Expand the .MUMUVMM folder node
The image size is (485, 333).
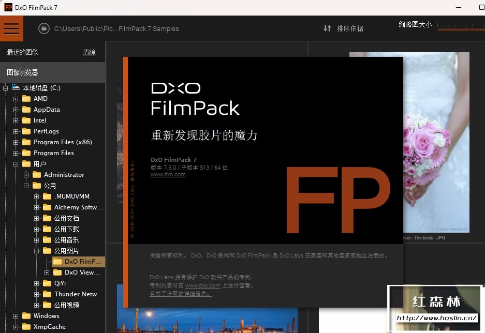click(37, 196)
